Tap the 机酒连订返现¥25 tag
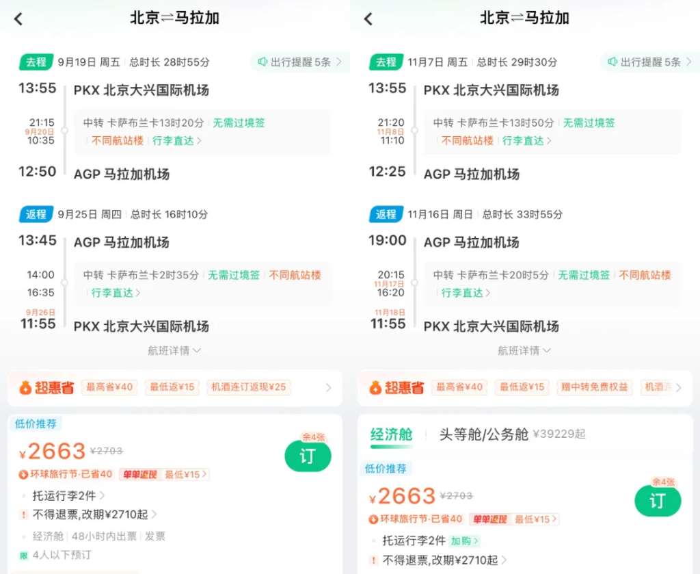700x574 pixels. pyautogui.click(x=249, y=387)
